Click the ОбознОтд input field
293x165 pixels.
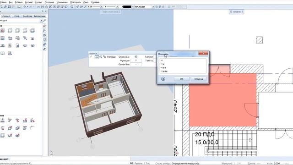(x=136, y=64)
